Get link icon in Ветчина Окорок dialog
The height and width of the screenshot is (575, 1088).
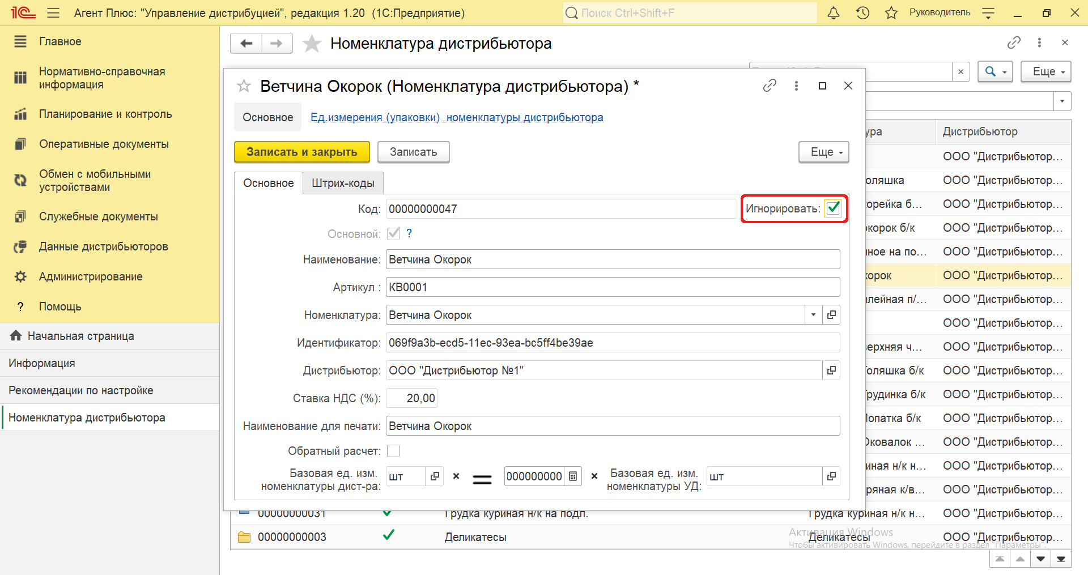coord(770,86)
